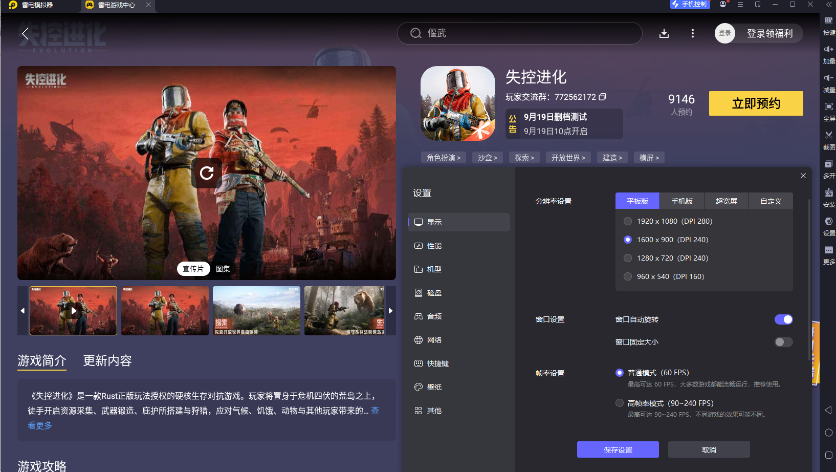The height and width of the screenshot is (472, 836).
Task: Click the 保存设置 save button
Action: tap(618, 449)
